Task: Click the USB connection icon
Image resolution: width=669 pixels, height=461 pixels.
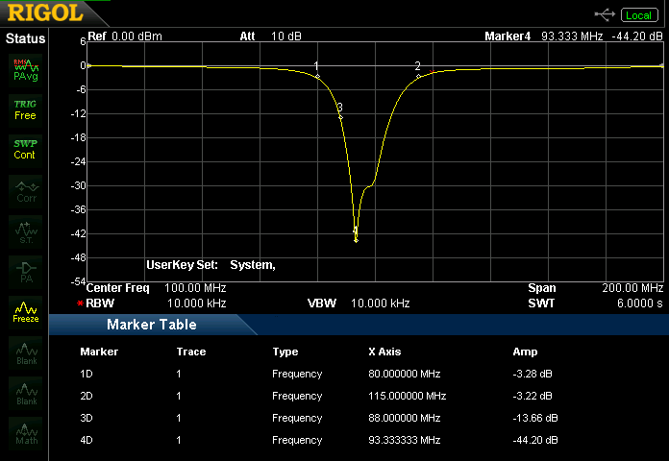Action: [x=605, y=15]
